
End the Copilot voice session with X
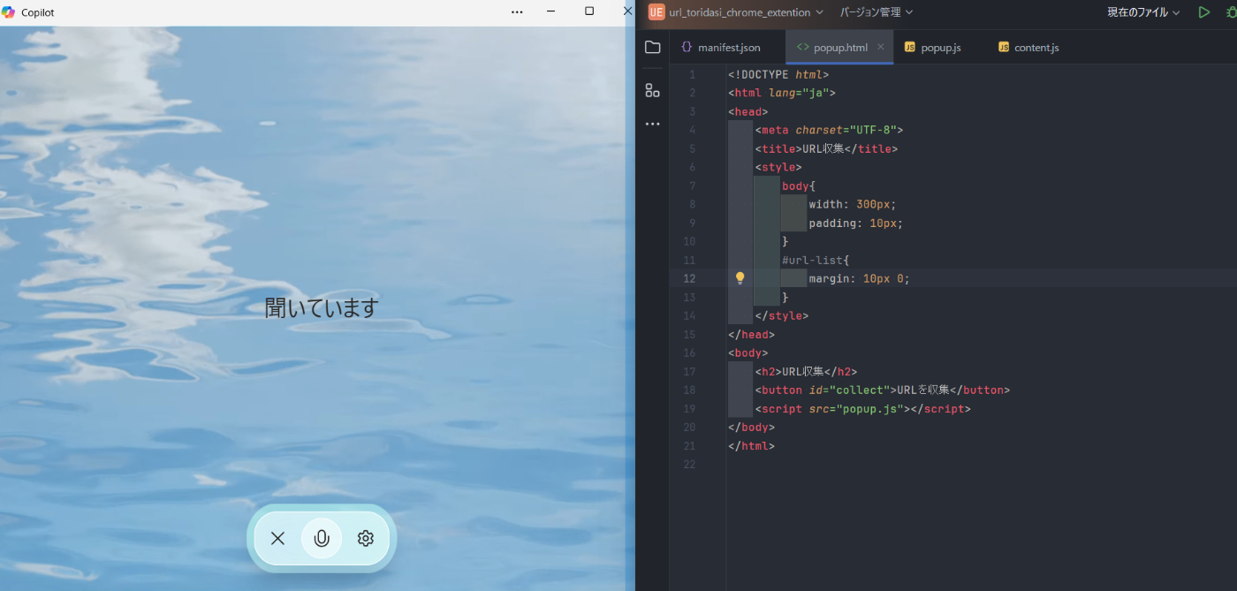pyautogui.click(x=277, y=538)
